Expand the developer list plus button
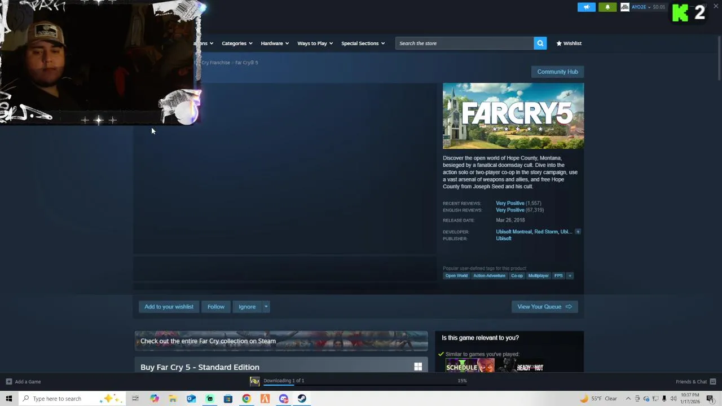 (578, 232)
